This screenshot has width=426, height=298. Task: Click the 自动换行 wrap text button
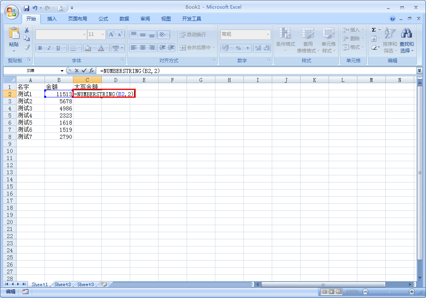click(x=193, y=34)
